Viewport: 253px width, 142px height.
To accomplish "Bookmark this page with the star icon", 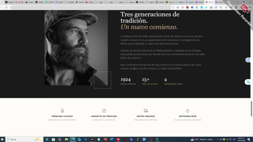I will [173, 7].
